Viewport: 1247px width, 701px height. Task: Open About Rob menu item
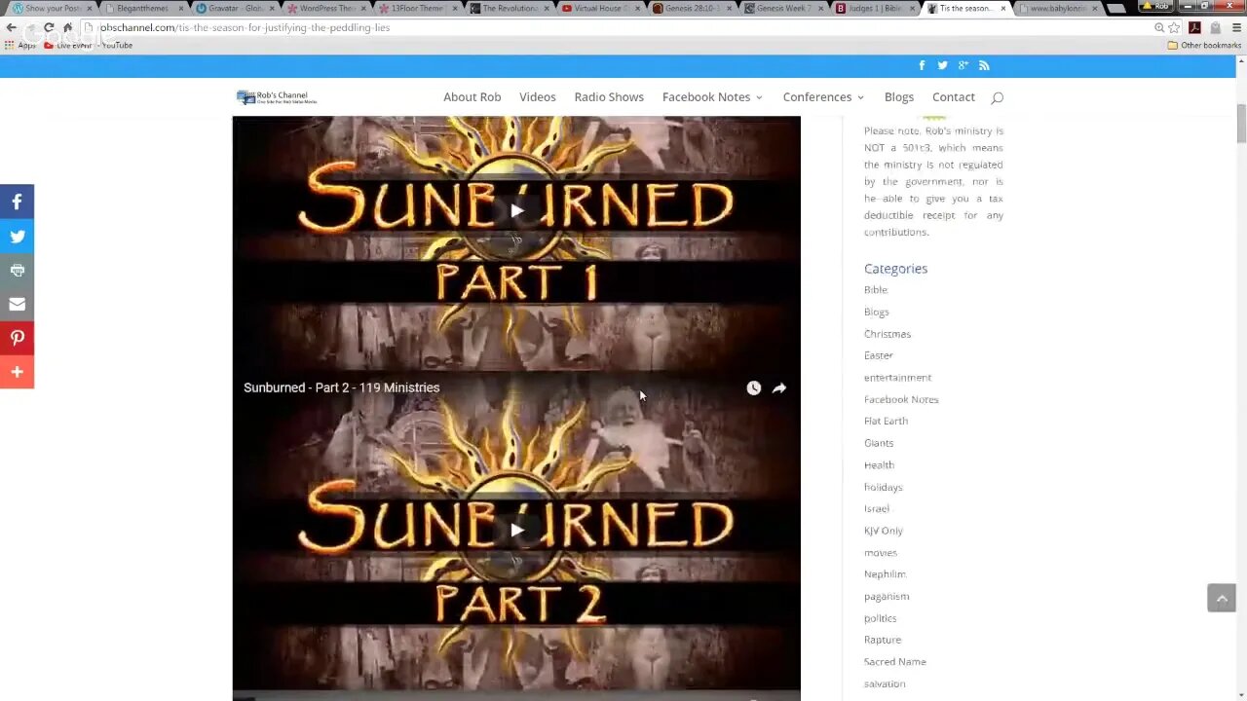[472, 97]
